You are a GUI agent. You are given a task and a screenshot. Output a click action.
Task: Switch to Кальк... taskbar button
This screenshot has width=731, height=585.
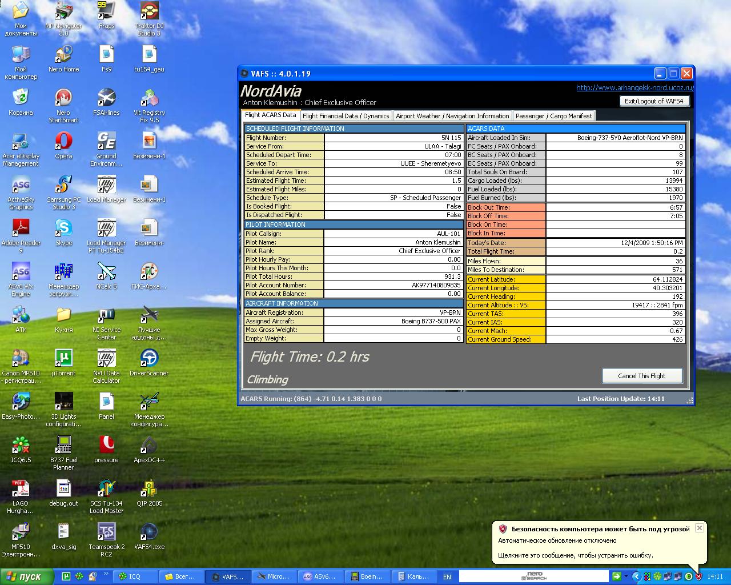point(415,577)
